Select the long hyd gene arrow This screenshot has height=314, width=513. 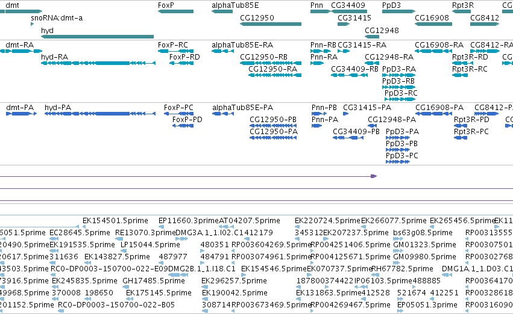point(97,37)
